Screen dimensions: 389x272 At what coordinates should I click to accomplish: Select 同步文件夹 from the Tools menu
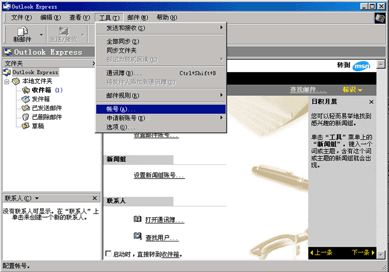pyautogui.click(x=161, y=51)
